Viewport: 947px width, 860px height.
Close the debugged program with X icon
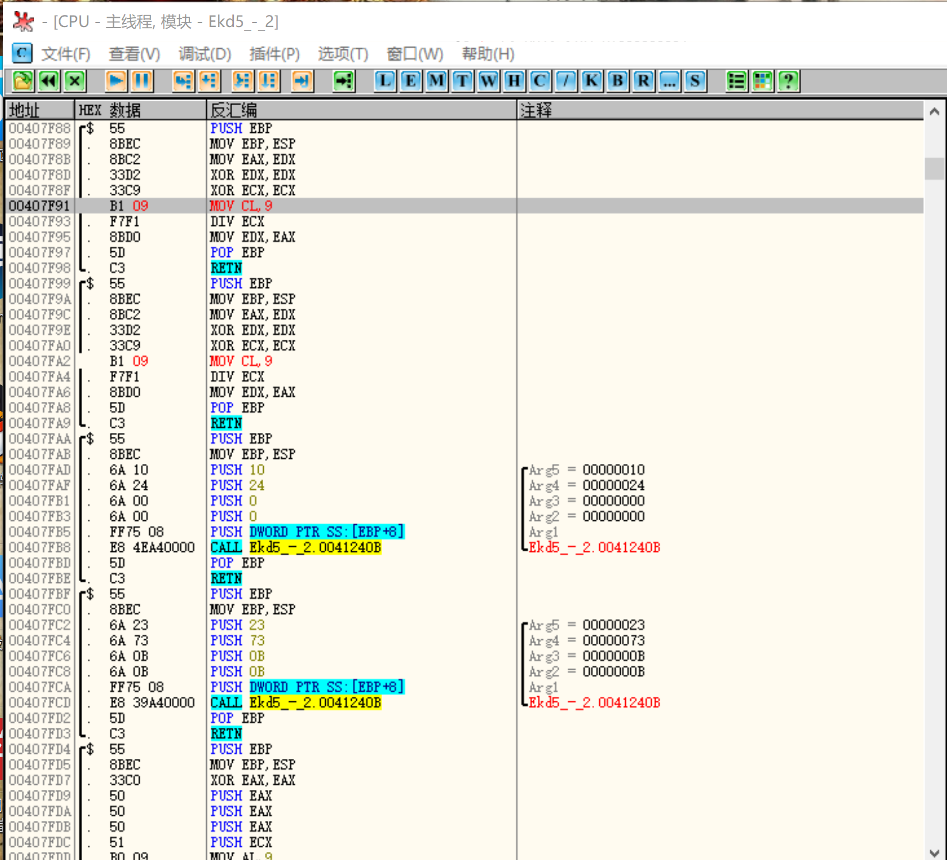pos(75,81)
